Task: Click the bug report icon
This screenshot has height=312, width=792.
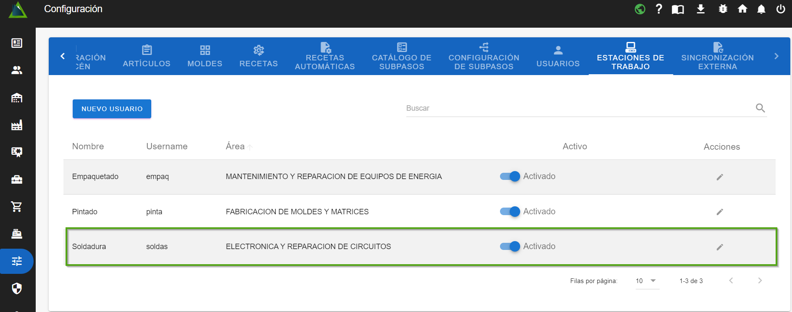Action: (723, 9)
